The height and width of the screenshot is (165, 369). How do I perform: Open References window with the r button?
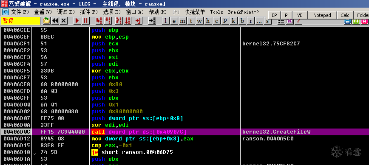coord(250,21)
